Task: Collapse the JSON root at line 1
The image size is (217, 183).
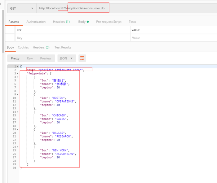Action: coord(18,67)
